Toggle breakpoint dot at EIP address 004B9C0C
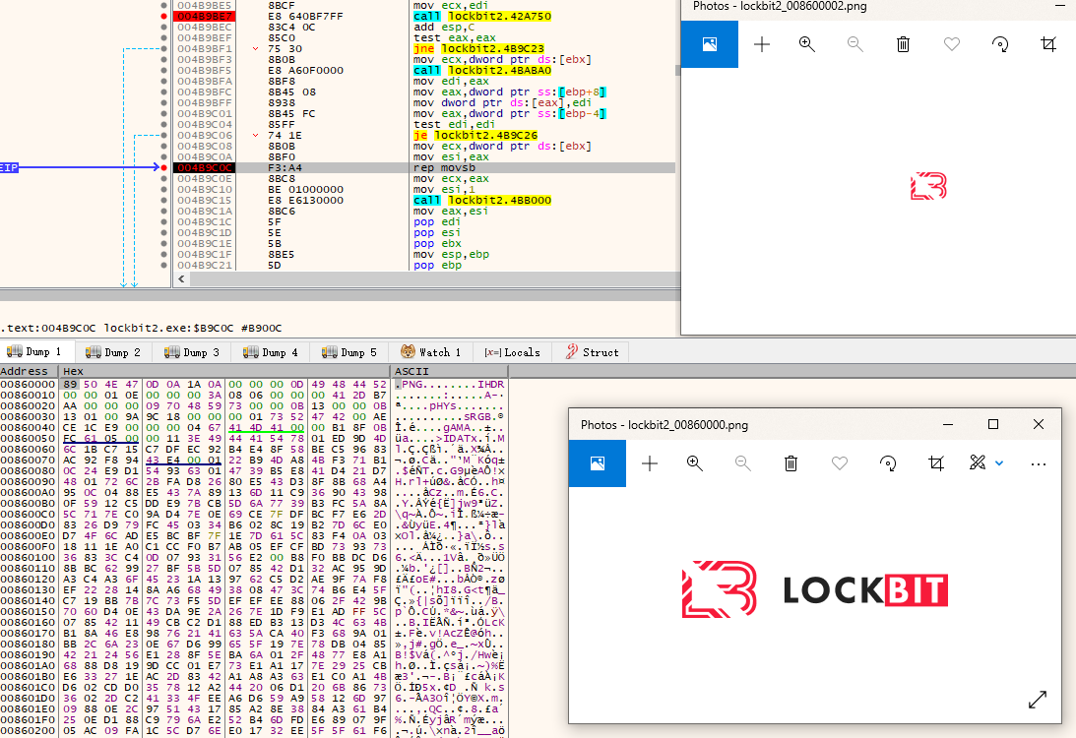The image size is (1076, 738). coord(164,168)
